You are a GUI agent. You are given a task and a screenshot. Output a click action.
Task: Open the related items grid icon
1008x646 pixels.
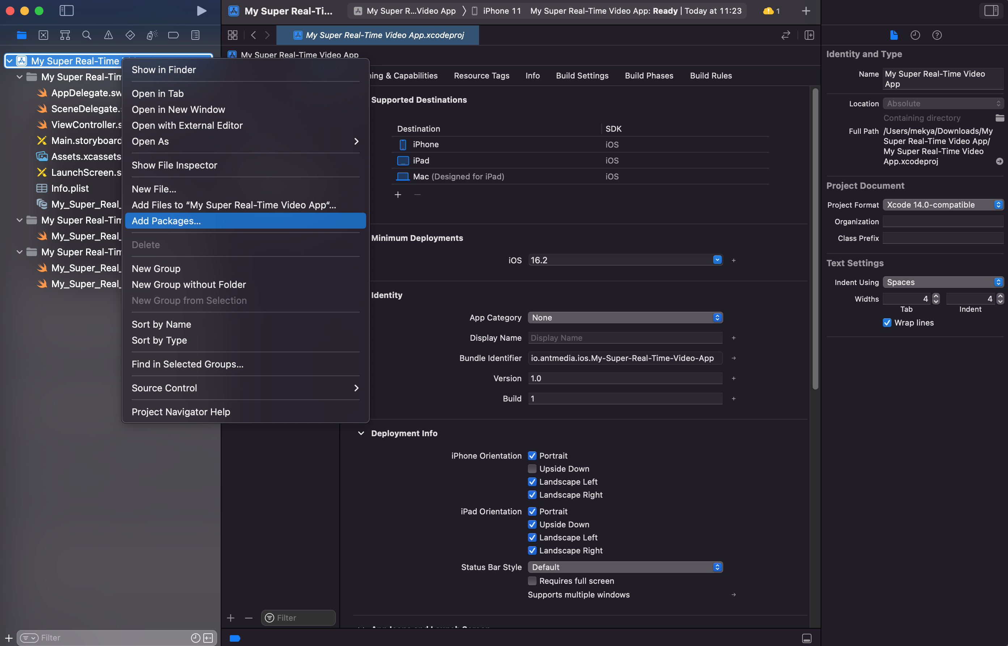232,35
